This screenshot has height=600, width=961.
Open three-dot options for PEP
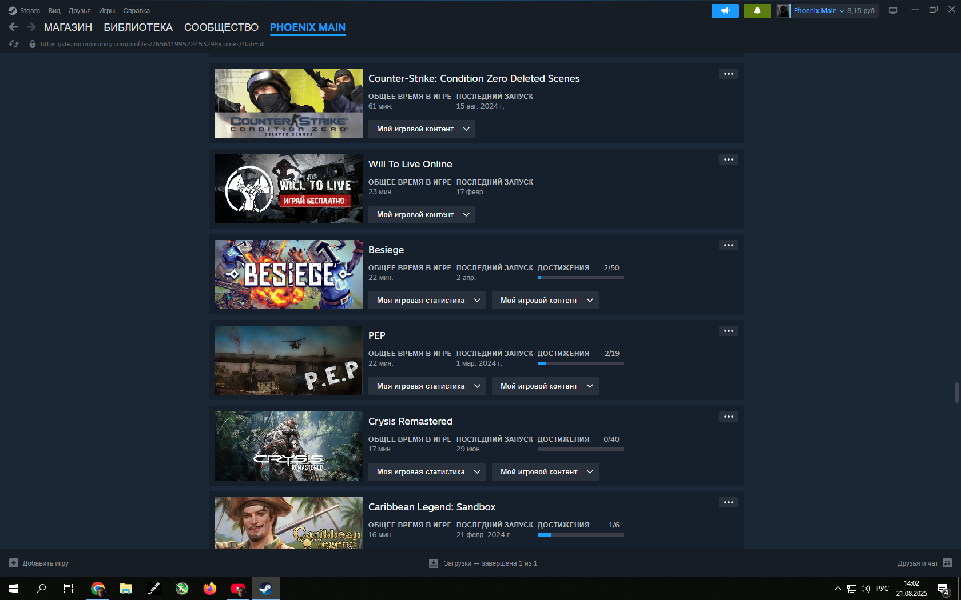[728, 331]
